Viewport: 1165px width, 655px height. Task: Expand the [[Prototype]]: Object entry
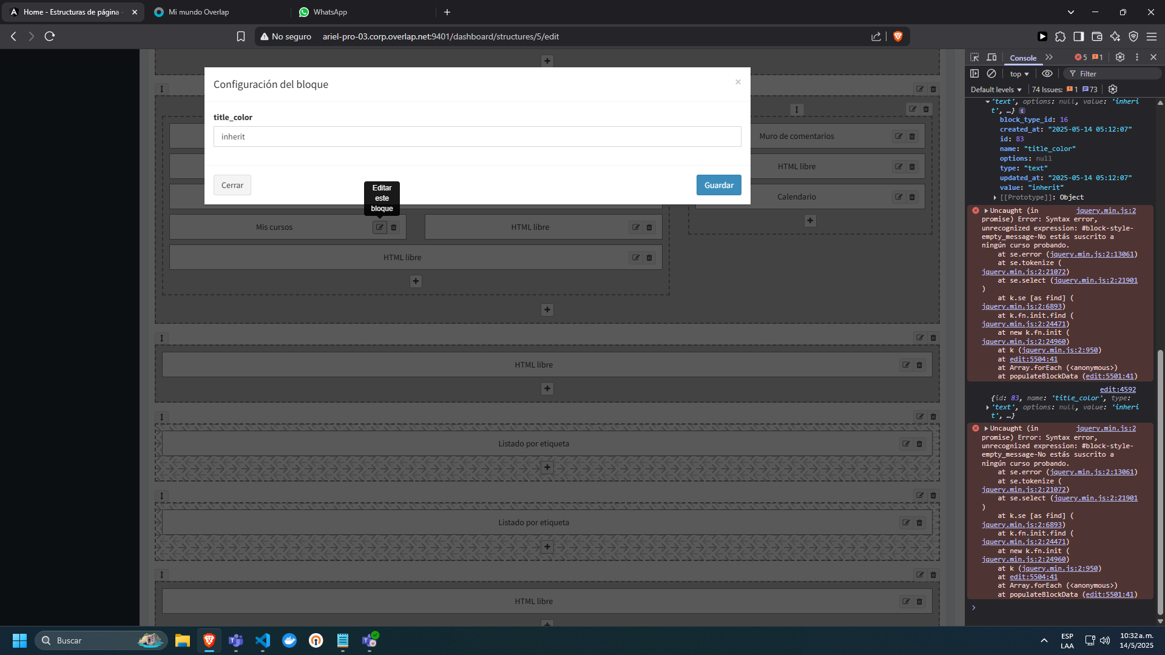coord(995,198)
